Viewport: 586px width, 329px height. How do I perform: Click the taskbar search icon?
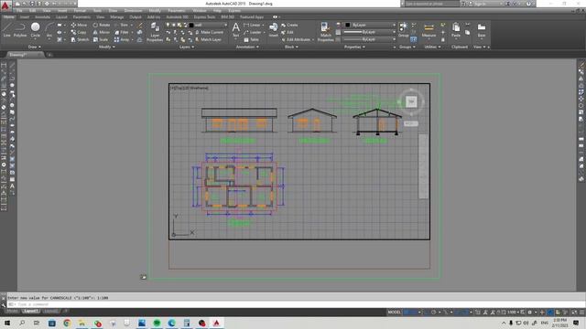[22, 323]
